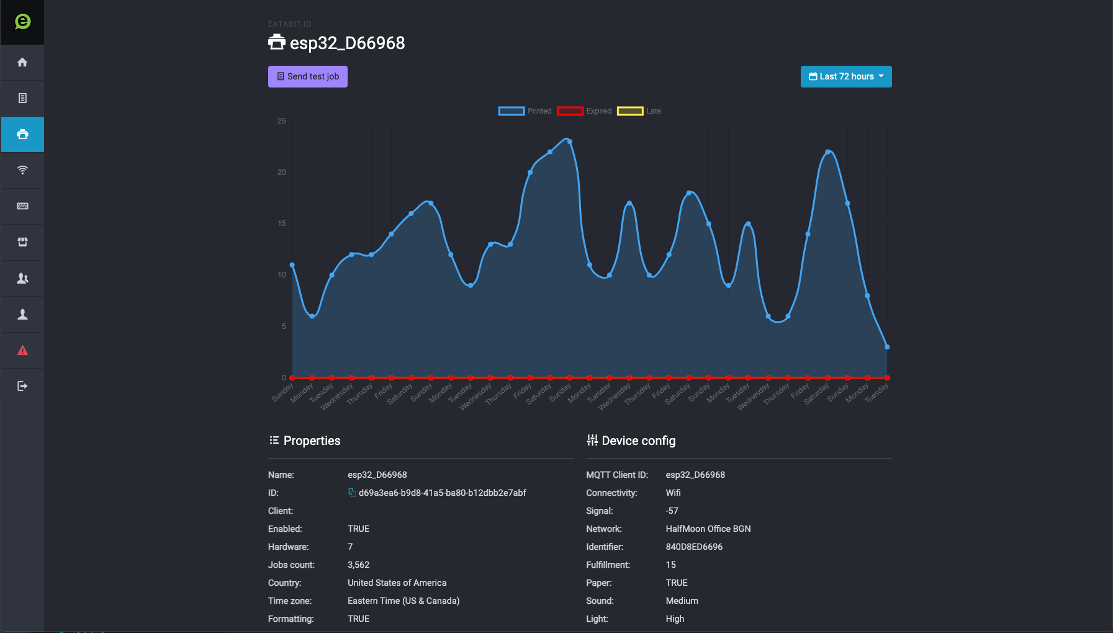Click the device ID d69a3ea6 text
The height and width of the screenshot is (633, 1113).
coord(442,493)
